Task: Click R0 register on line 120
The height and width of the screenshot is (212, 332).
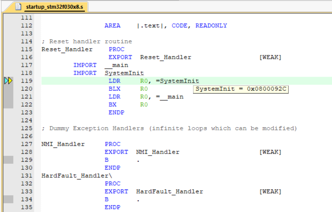Action: point(144,89)
